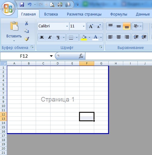Toggle bold formatting with Ж button
Screen dimensions: 152x155
click(42, 37)
